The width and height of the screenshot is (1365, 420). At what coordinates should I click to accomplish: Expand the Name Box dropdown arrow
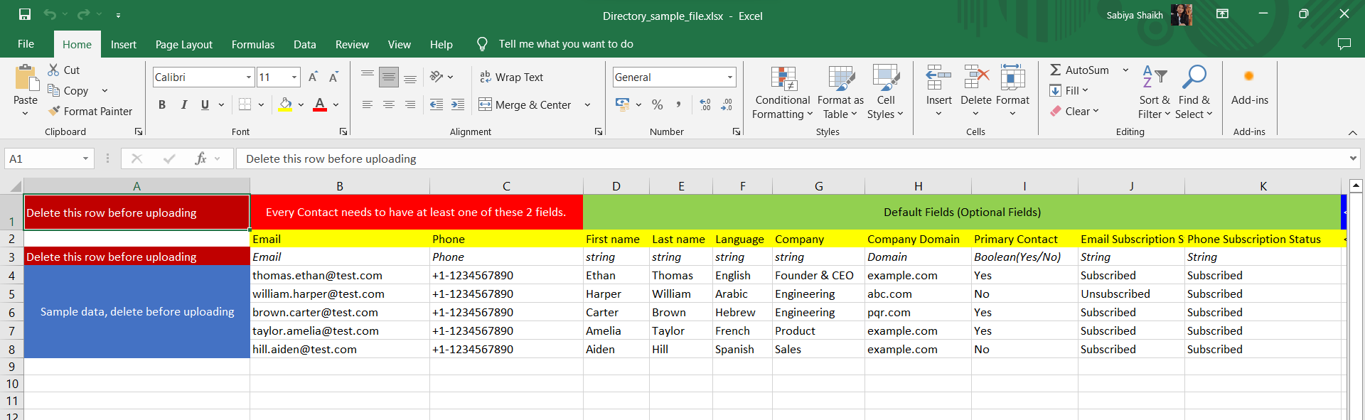pos(85,158)
